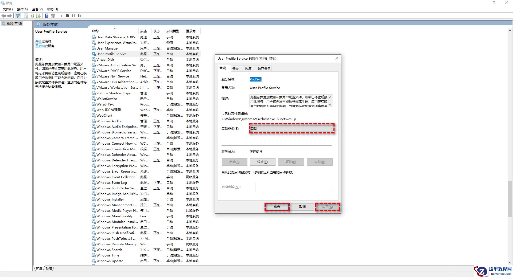Go forward with the toolbar right arrow
The image size is (513, 277).
point(10,16)
